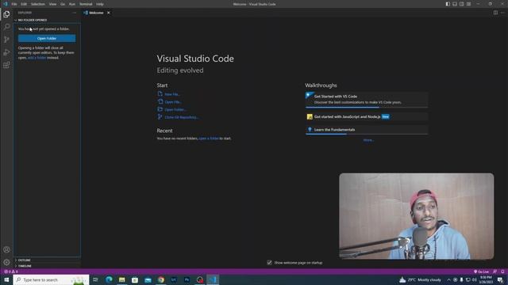Open the Manage gear icon
The width and height of the screenshot is (508, 285).
[6, 262]
